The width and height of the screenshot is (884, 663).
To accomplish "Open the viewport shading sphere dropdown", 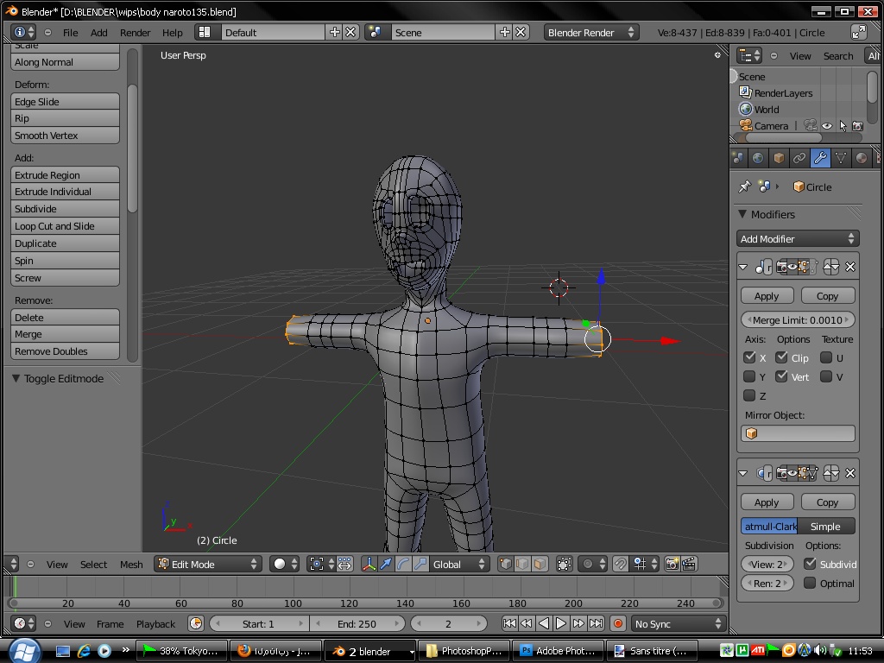I will tap(285, 565).
